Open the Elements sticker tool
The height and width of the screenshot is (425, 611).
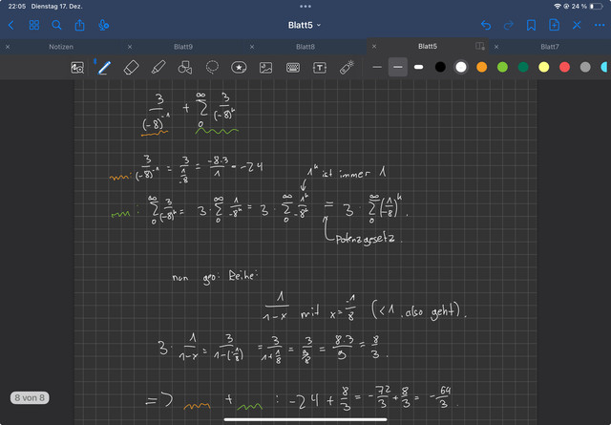point(239,68)
